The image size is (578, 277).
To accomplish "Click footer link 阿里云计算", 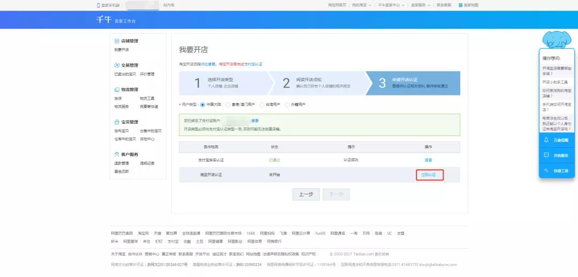I will point(301,233).
